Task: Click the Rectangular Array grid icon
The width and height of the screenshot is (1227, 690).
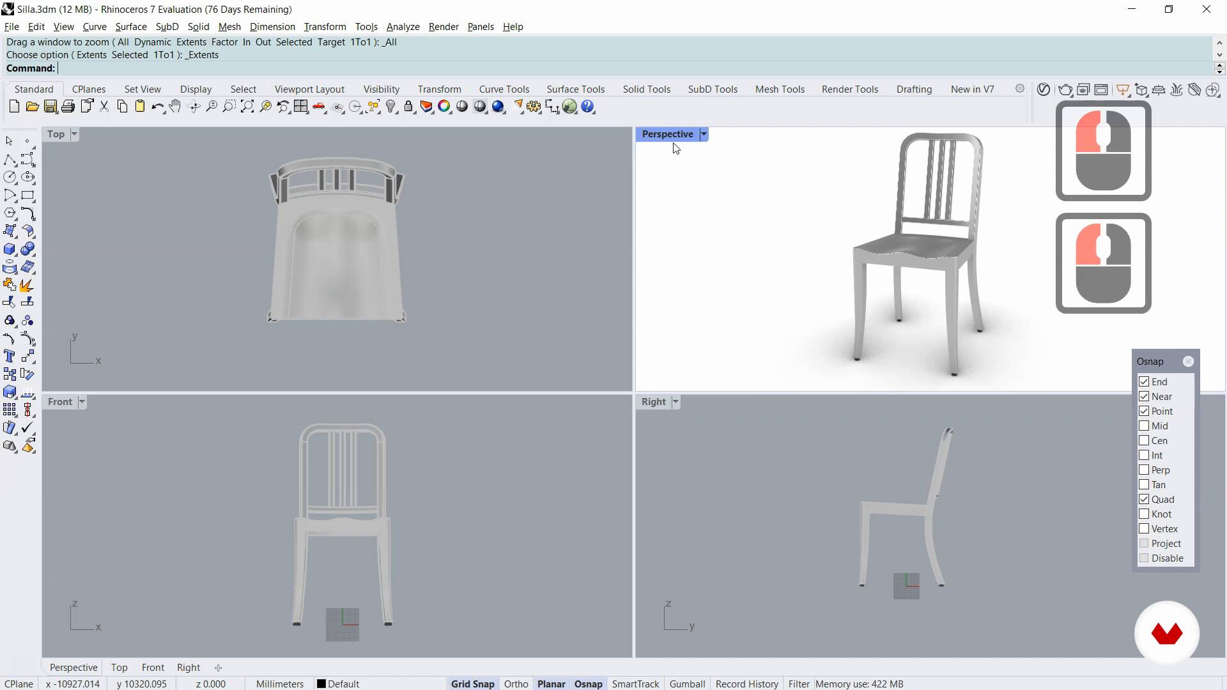Action: tap(10, 410)
